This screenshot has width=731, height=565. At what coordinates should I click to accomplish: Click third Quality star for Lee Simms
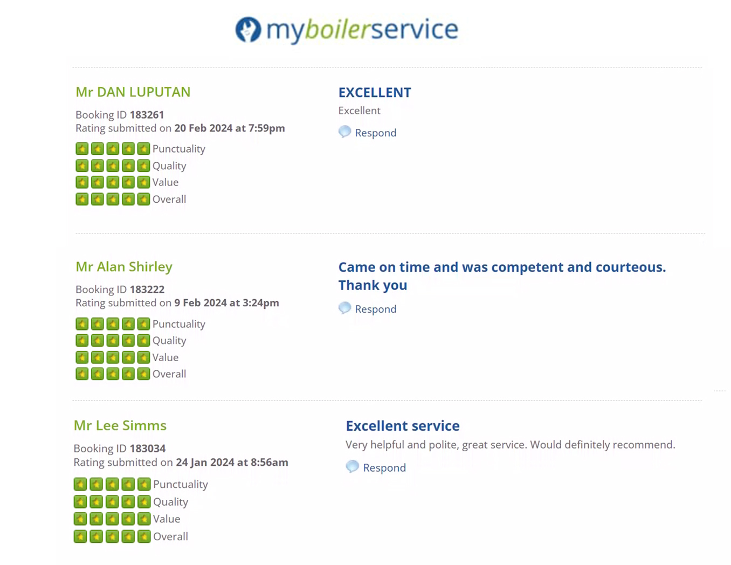pos(112,502)
